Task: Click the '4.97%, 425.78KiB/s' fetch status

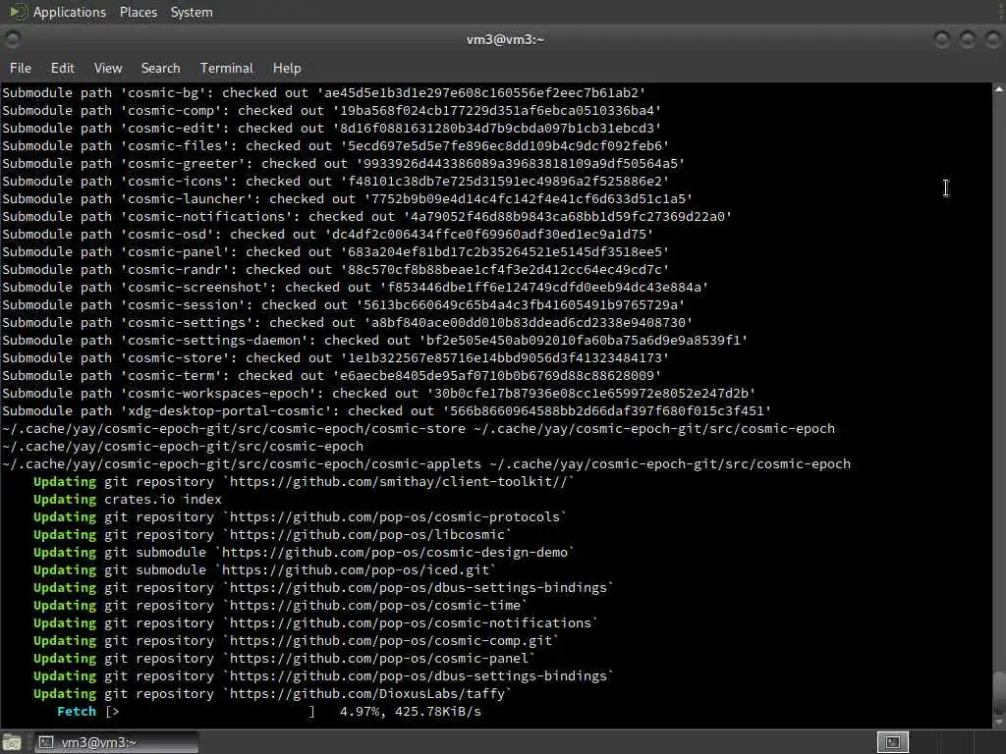Action: (411, 712)
